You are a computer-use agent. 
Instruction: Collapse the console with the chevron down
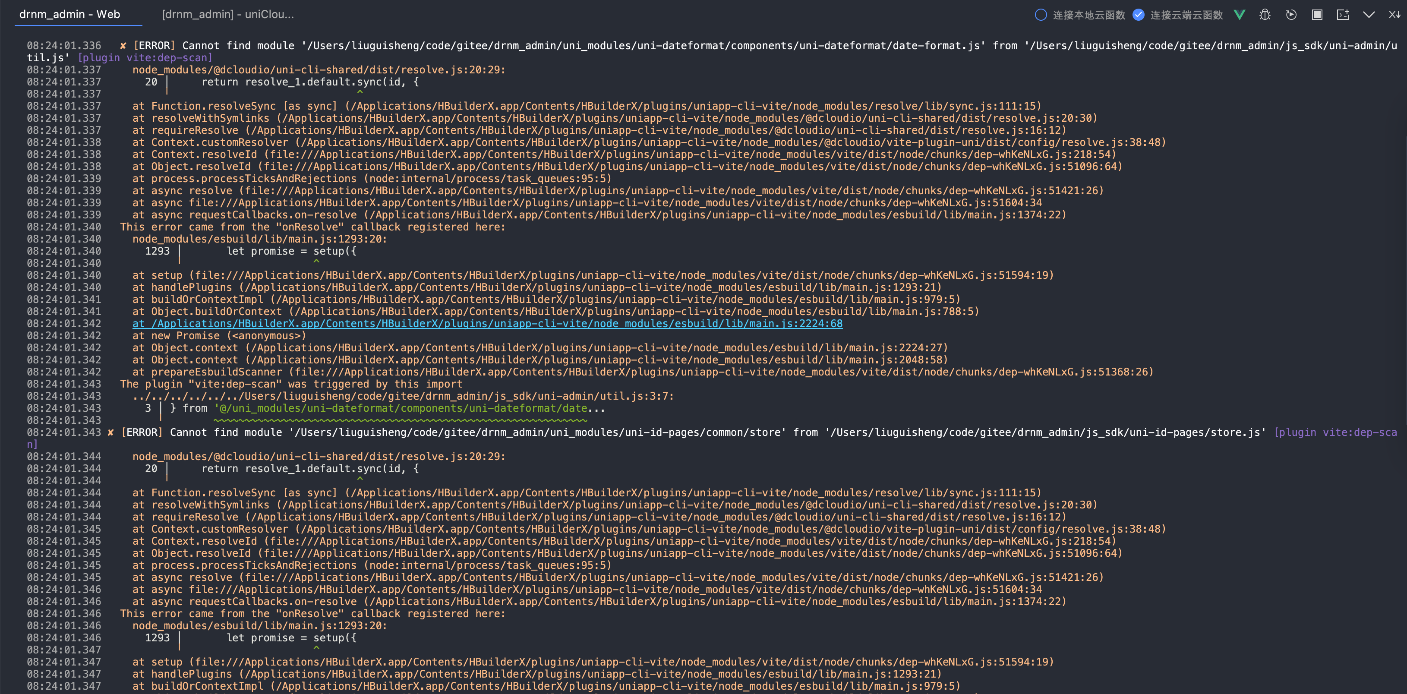point(1369,15)
